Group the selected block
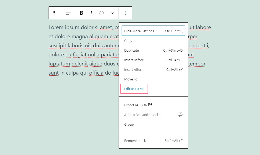Screen dimensions: 260x155 point(129,124)
